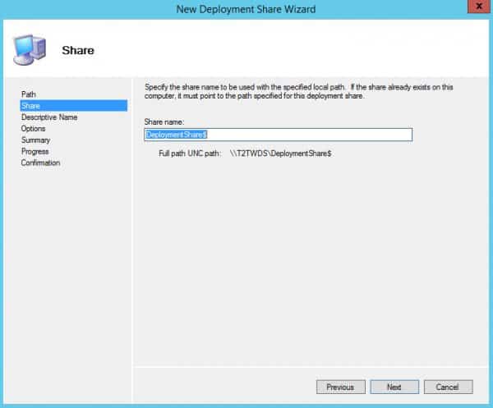Click the Previous button
Screen dimensions: 493x408
339,387
